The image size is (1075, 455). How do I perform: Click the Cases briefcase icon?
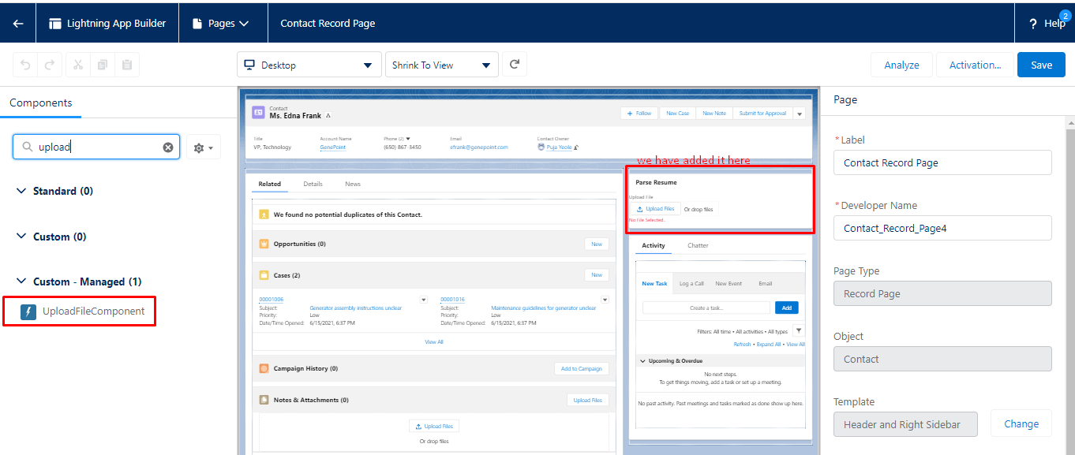tap(264, 275)
